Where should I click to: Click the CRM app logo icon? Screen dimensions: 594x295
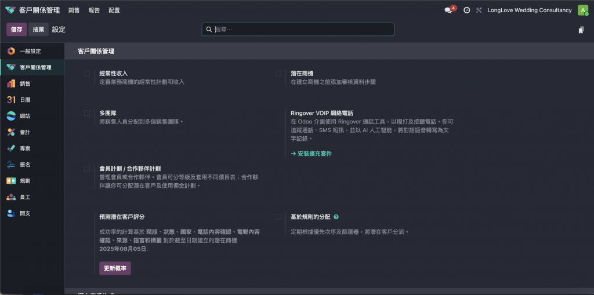point(10,10)
